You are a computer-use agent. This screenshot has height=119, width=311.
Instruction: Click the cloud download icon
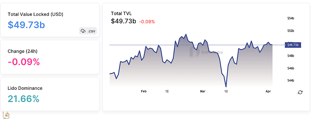83,31
